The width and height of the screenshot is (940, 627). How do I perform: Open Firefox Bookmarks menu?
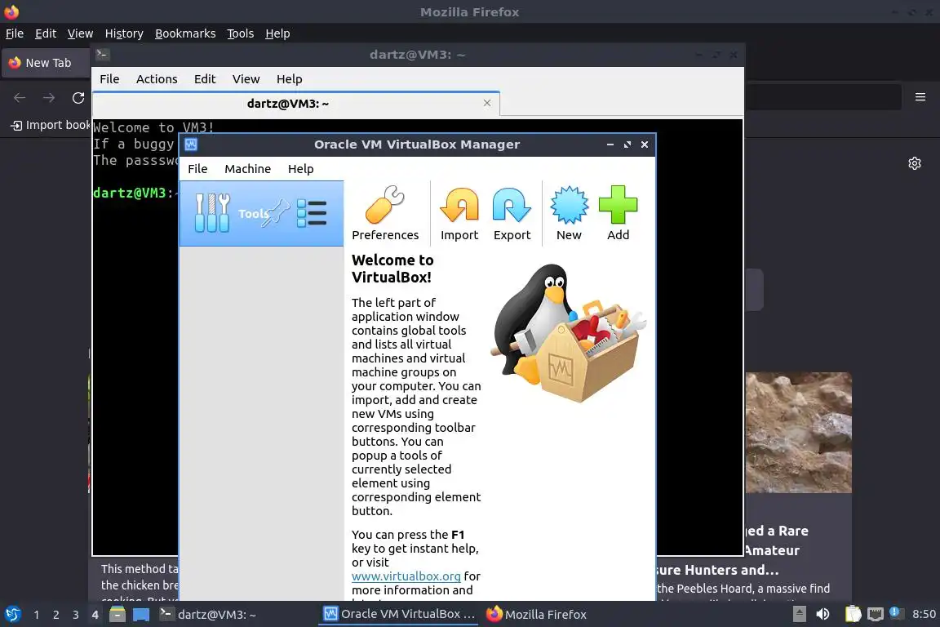[185, 33]
